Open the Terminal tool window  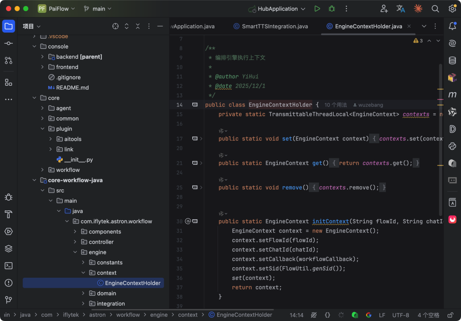[8, 266]
